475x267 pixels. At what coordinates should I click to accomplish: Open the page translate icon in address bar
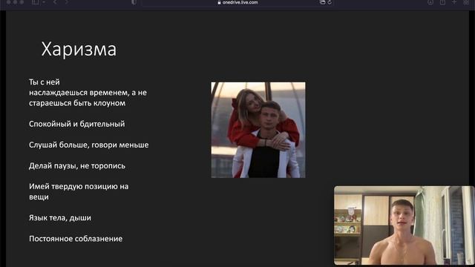click(323, 2)
